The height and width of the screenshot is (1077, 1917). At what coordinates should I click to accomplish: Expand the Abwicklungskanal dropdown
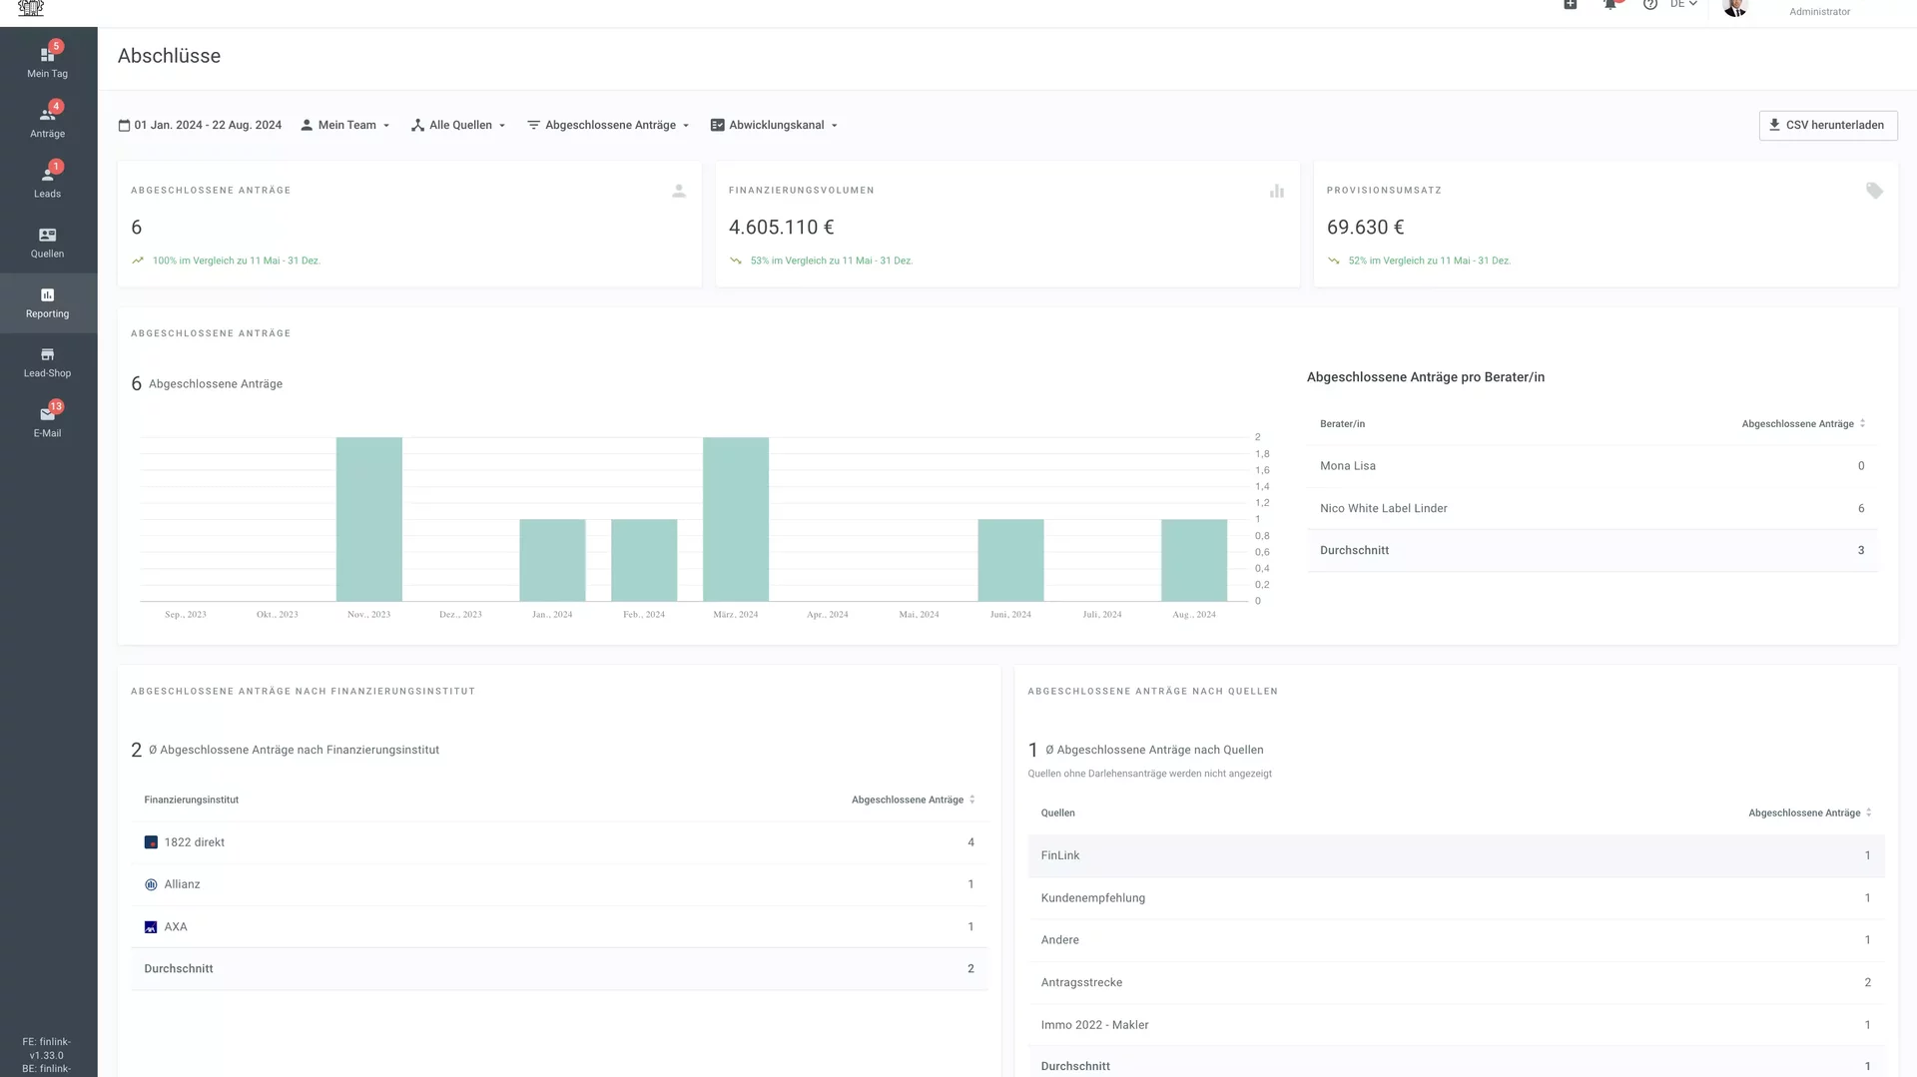click(x=774, y=125)
